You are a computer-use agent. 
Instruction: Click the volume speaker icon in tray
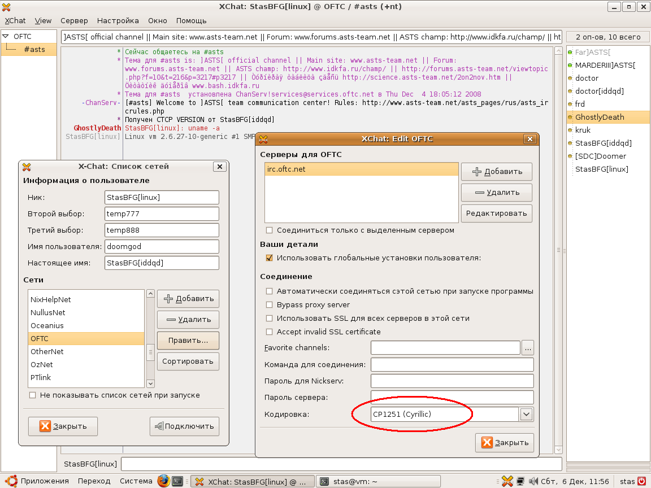[533, 481]
